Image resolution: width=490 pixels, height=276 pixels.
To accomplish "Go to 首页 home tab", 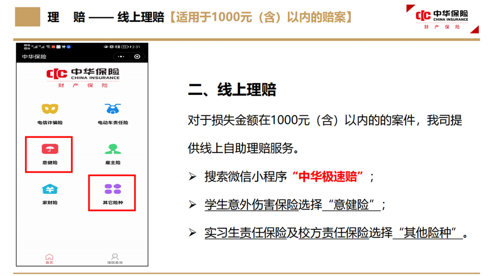I will (50, 258).
